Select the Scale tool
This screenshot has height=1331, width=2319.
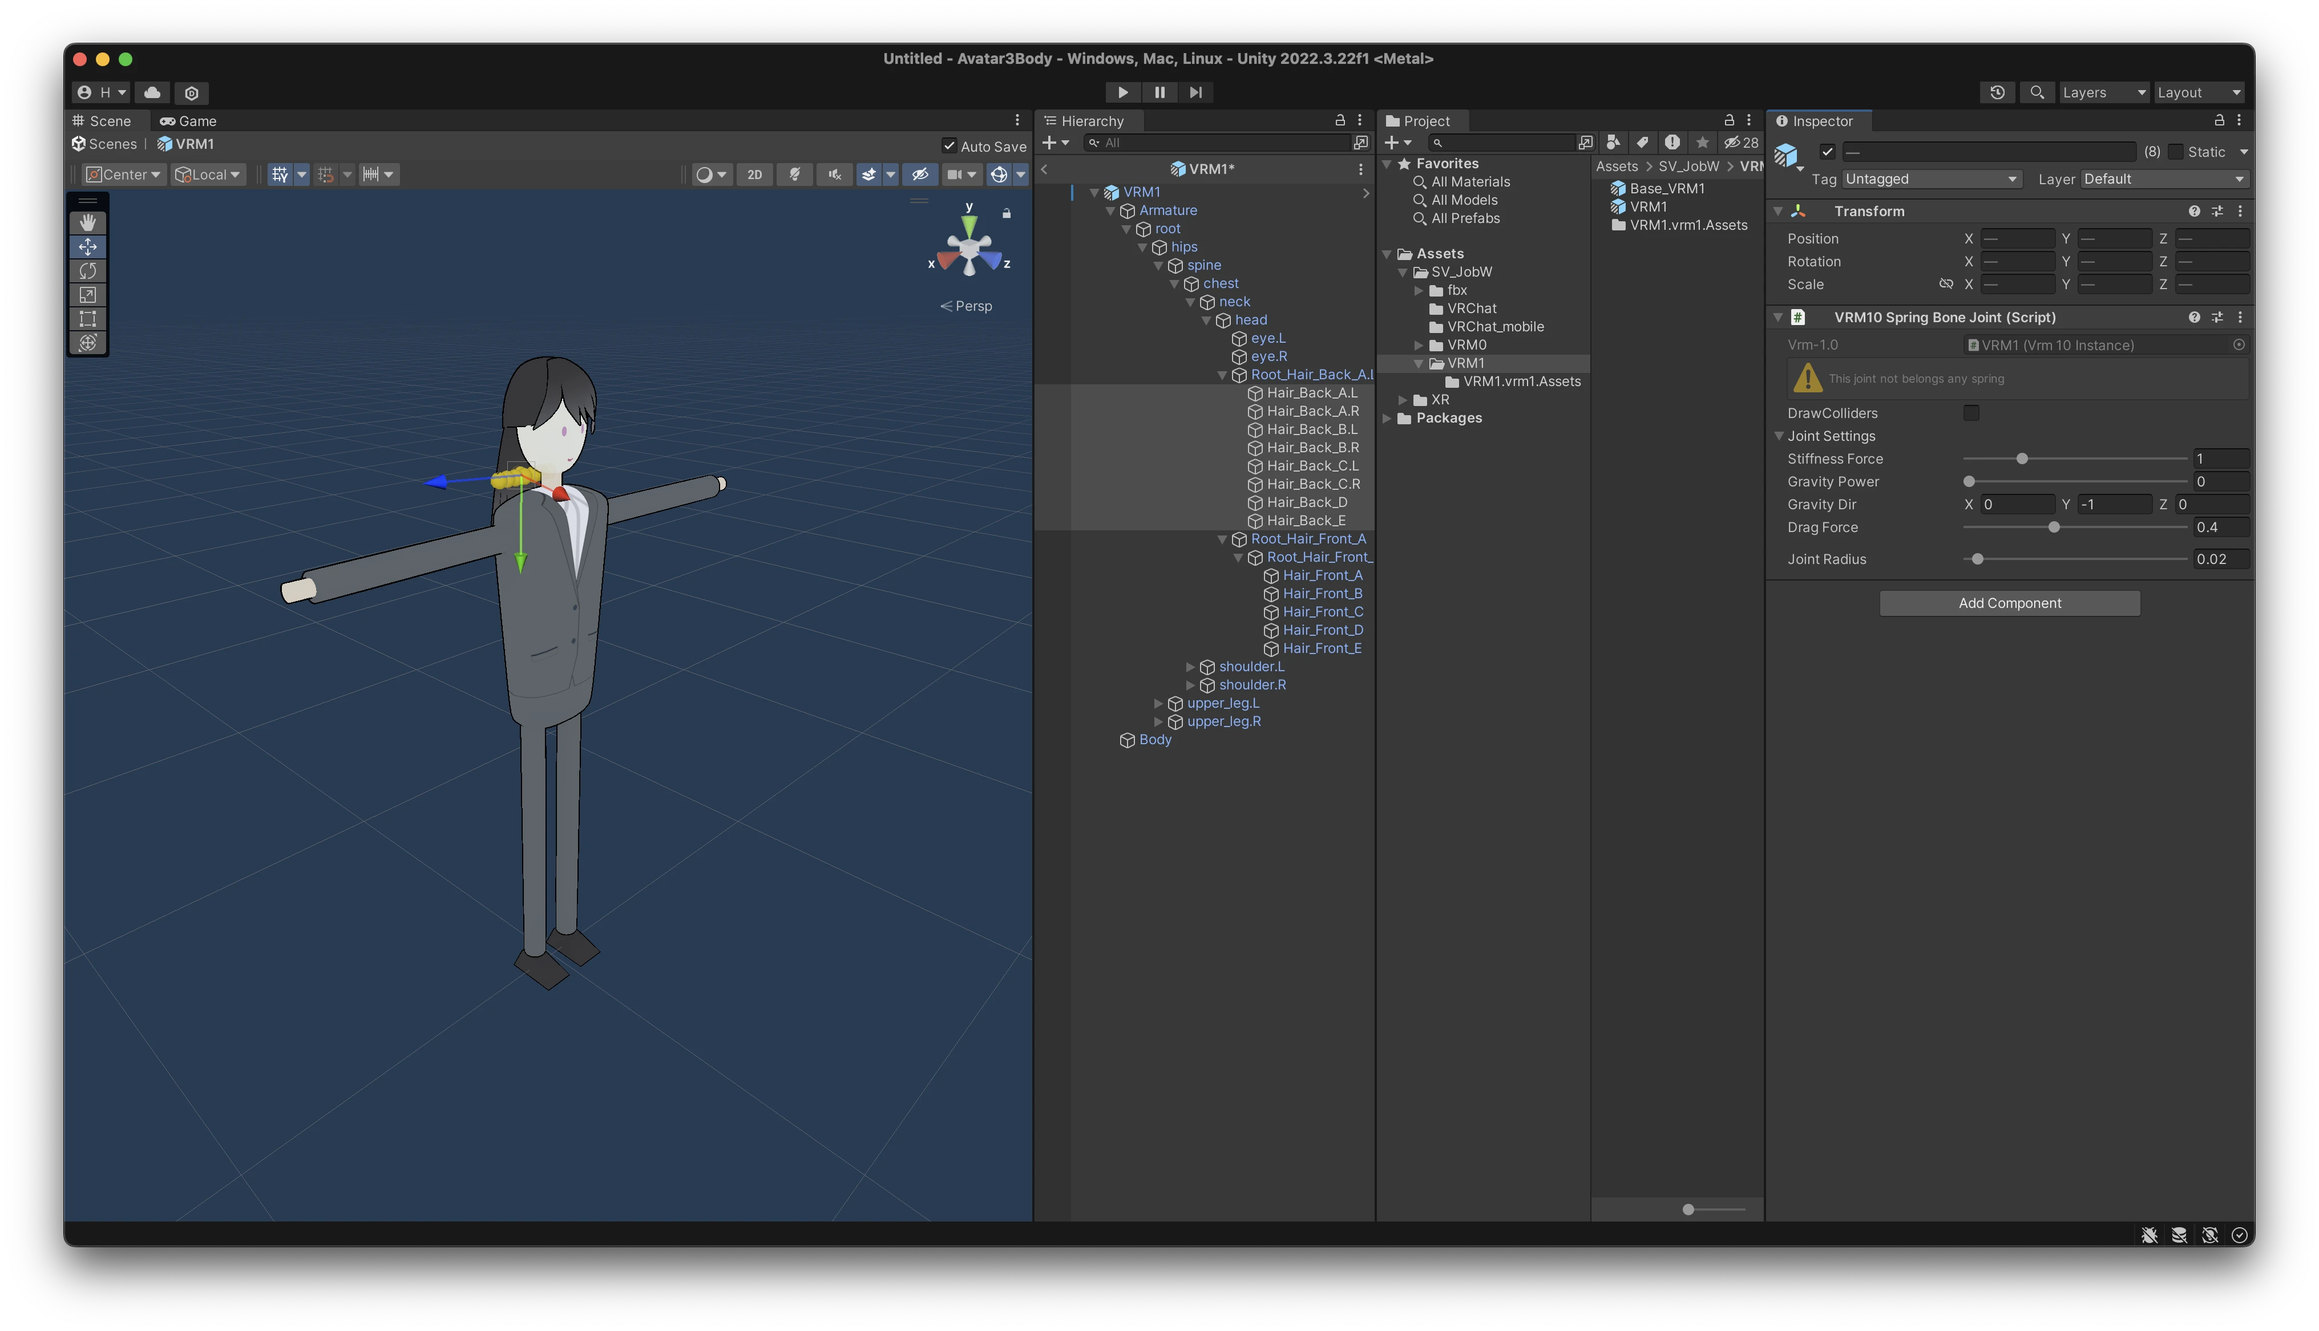pos(88,294)
